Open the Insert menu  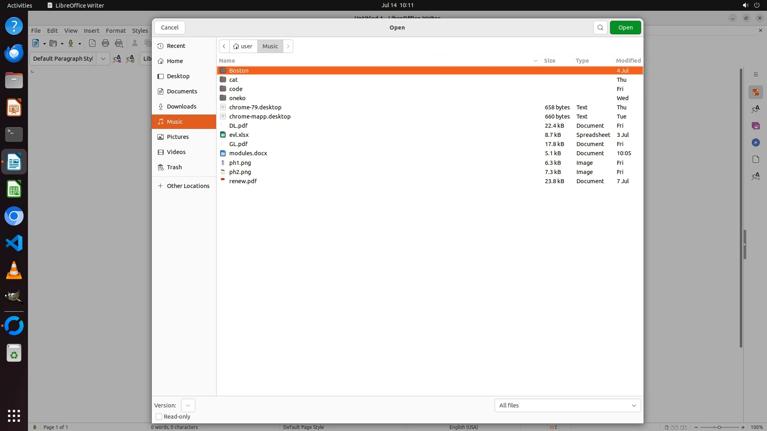coord(91,31)
